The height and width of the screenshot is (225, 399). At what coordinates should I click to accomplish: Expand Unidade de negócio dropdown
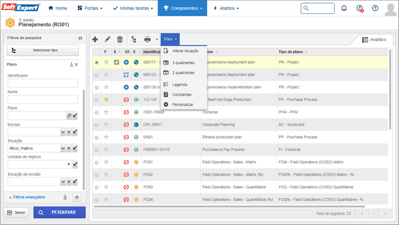[x=68, y=164]
